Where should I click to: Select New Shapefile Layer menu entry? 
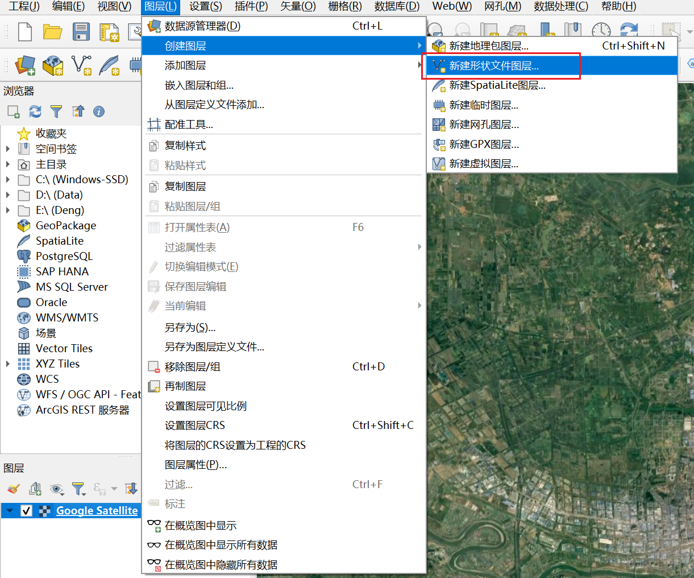point(493,66)
